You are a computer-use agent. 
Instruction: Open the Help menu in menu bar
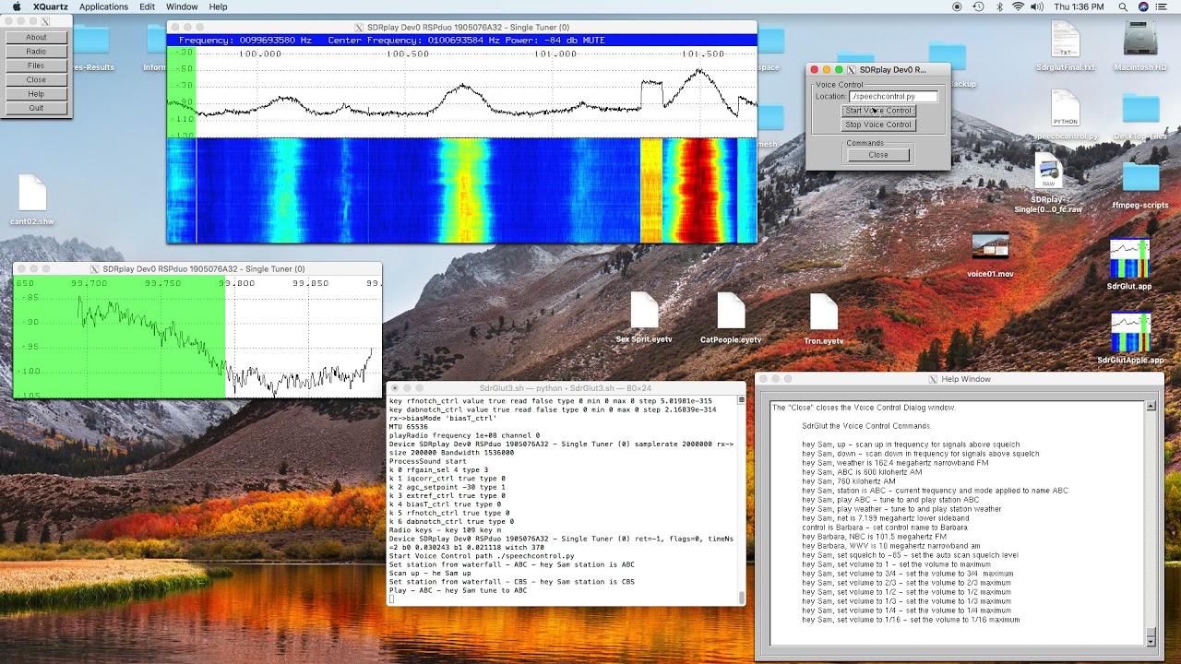click(x=218, y=6)
